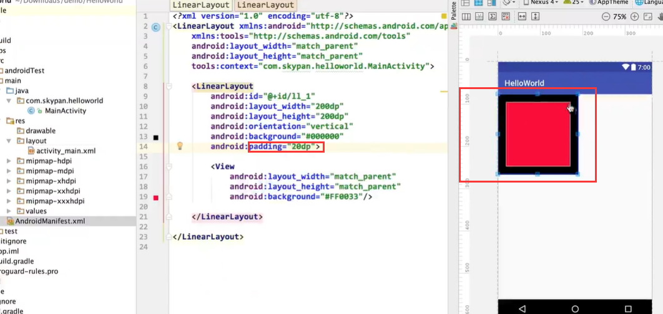Collapse the inner LinearLayout fold at line 8
The width and height of the screenshot is (663, 314).
169,86
